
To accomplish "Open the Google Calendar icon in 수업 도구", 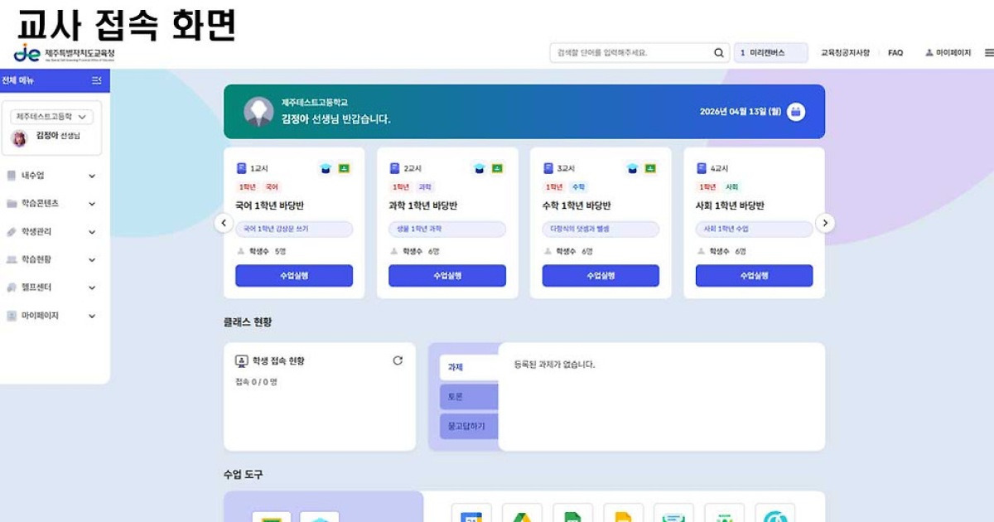I will click(471, 515).
